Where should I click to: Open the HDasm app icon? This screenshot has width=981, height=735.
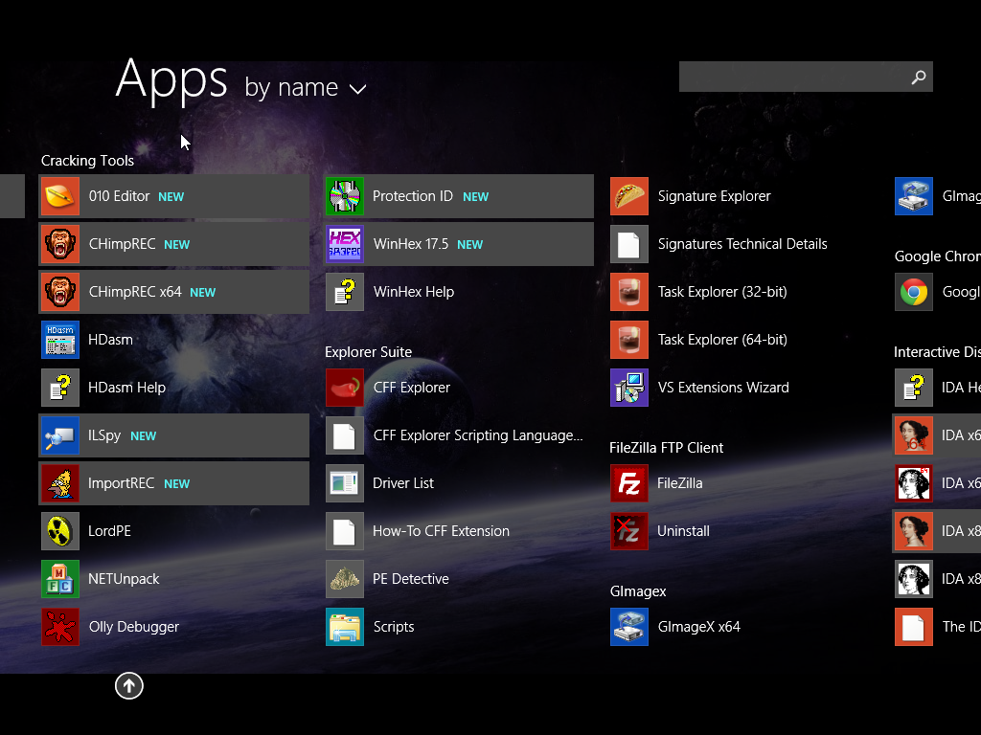(x=60, y=340)
